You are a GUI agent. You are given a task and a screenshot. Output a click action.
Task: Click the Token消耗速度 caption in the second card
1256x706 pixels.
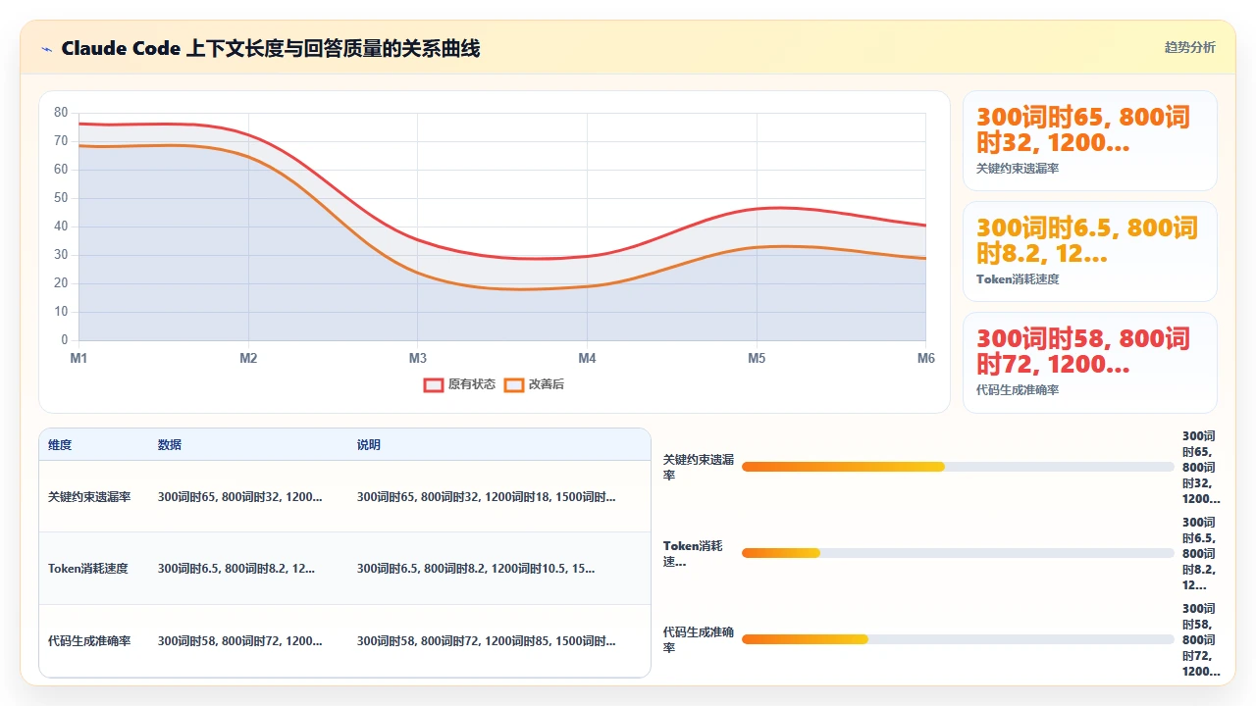pyautogui.click(x=1018, y=279)
